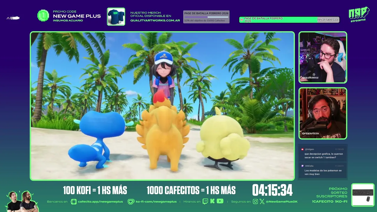Click the @rippyrizza name tag
Image resolution: width=377 pixels, height=212 pixels.
[310, 133]
